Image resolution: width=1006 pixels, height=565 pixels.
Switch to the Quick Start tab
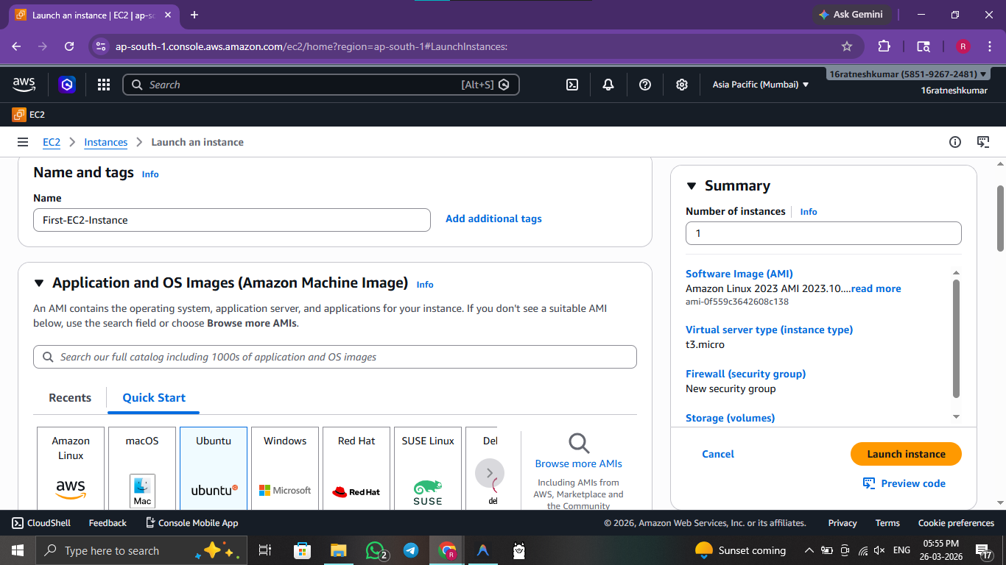pos(154,398)
